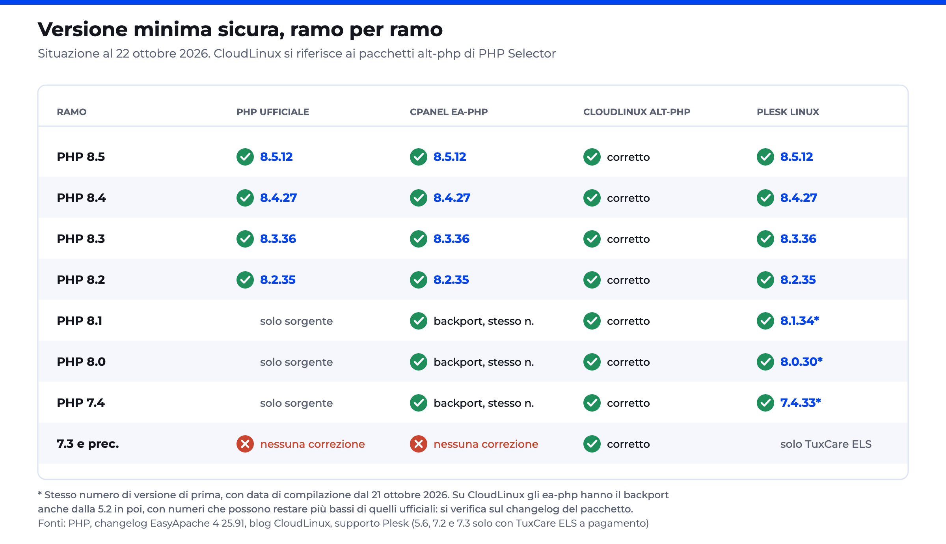Click the check icon beside Plesk 8.0.30*
The height and width of the screenshot is (544, 946).
(765, 362)
